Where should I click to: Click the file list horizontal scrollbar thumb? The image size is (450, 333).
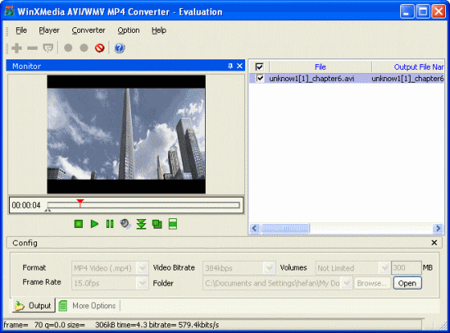point(285,229)
